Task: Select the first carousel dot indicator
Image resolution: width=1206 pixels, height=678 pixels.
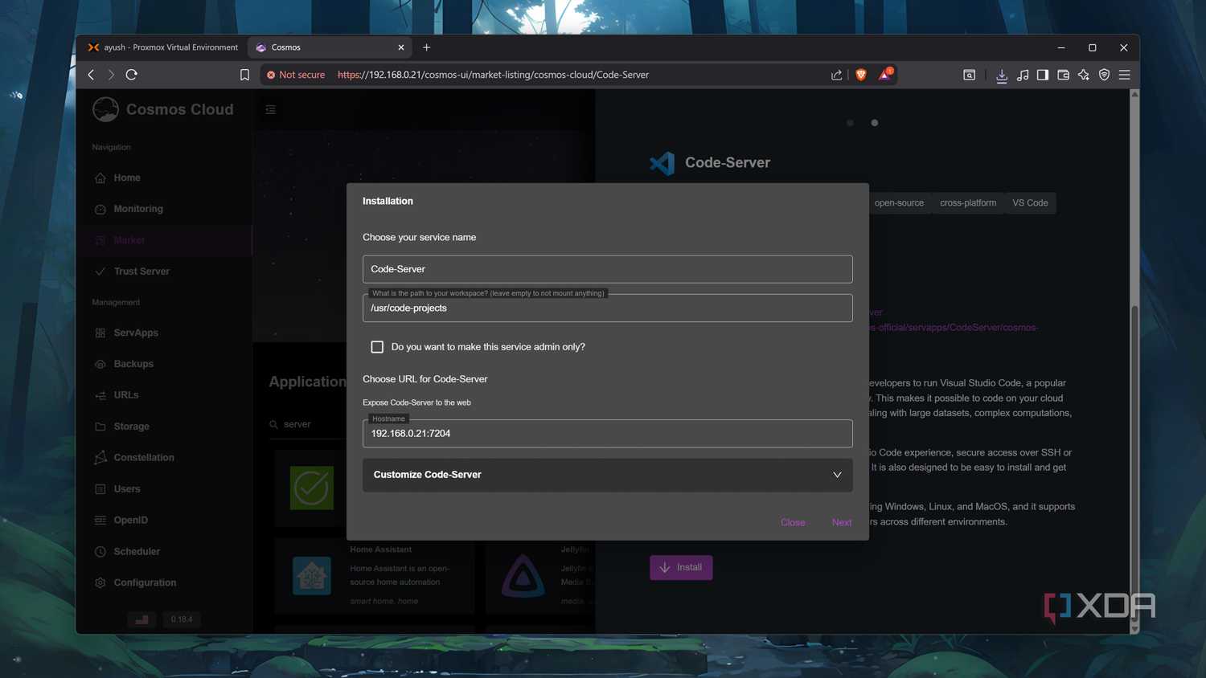Action: click(850, 123)
